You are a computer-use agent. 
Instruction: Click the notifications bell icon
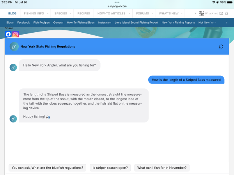[227, 13]
